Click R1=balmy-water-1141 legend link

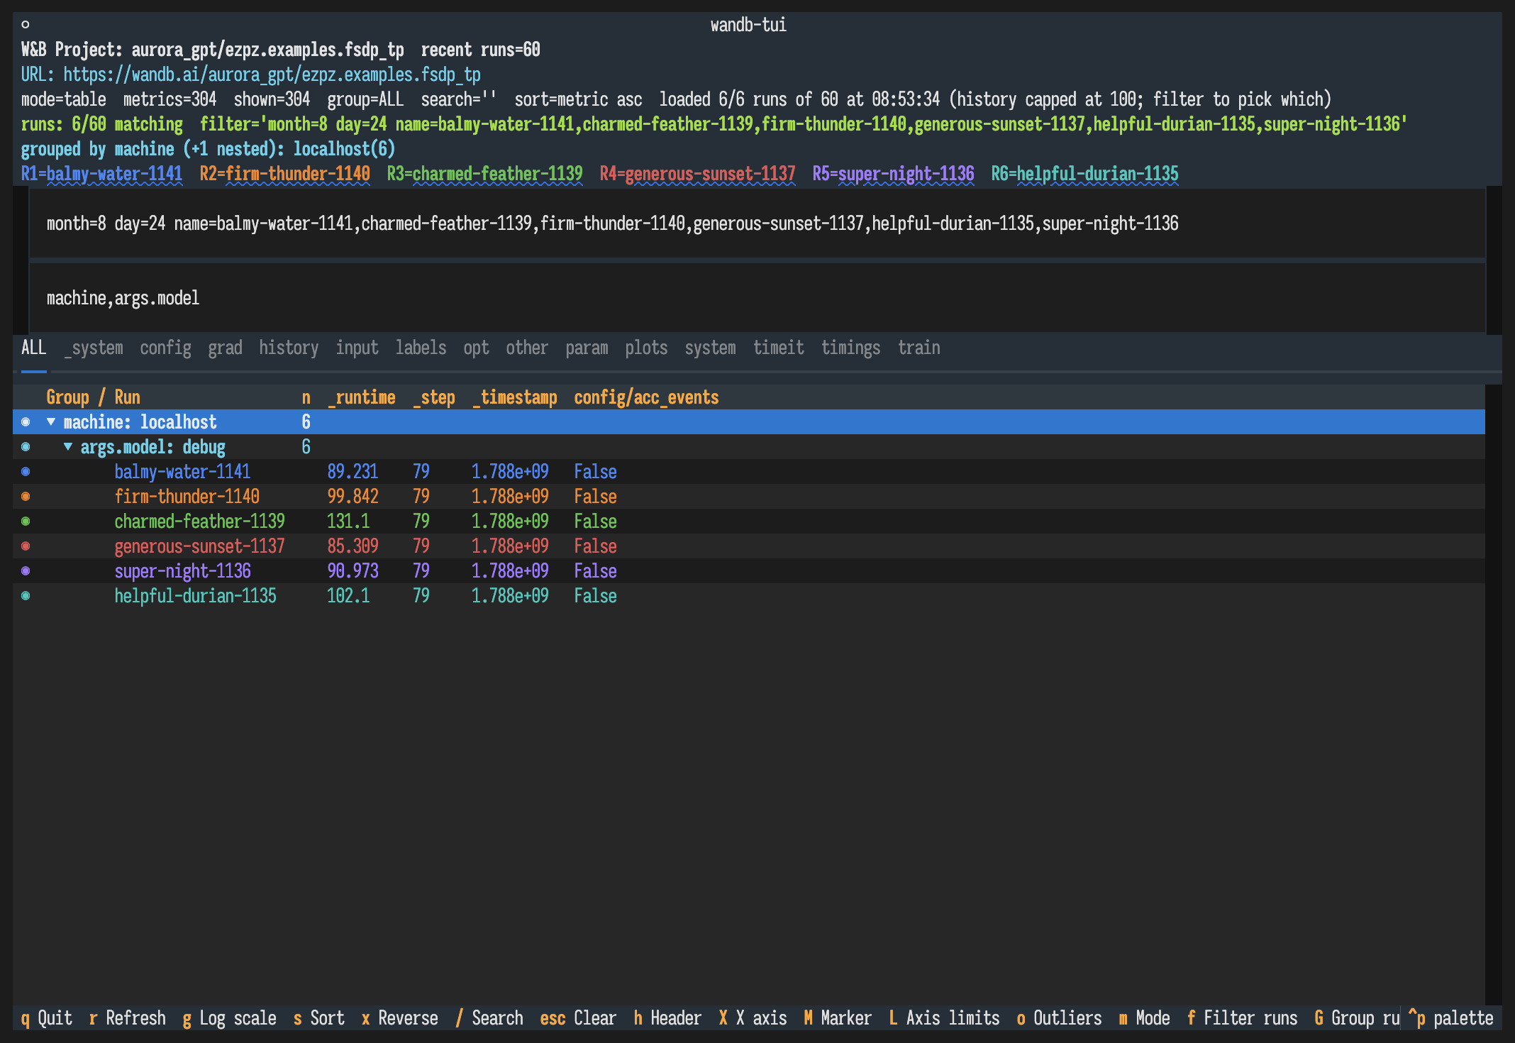point(101,174)
